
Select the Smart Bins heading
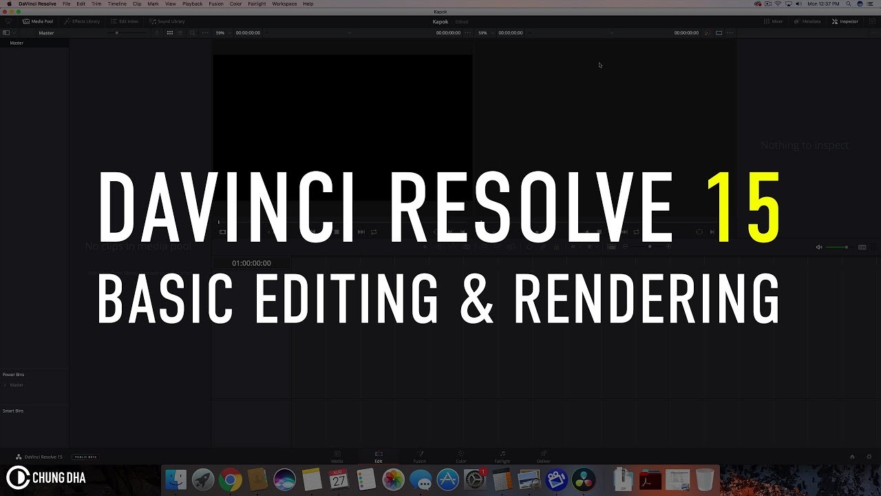[x=13, y=411]
